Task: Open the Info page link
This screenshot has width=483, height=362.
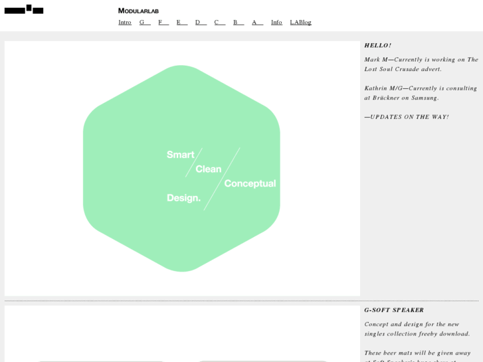Action: coord(276,22)
